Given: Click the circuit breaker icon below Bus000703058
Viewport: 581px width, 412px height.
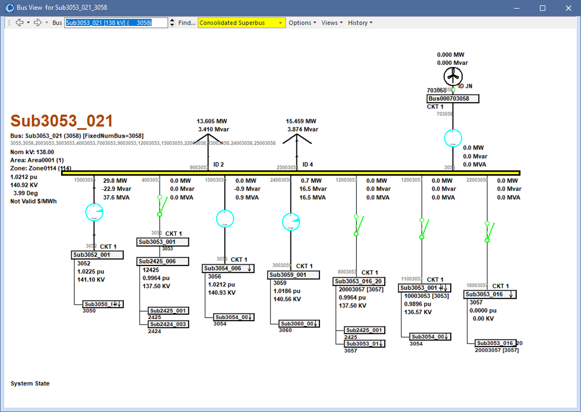Looking at the screenshot, I should point(453,138).
